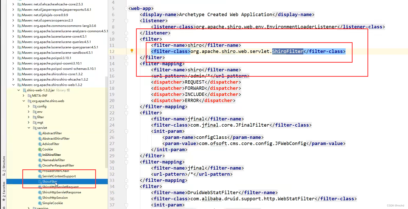Expand Maven shiro-core:1.3.2 library

click(x=13, y=74)
